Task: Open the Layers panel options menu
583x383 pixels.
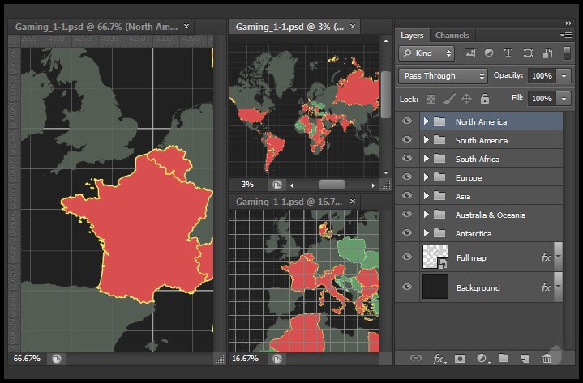Action: coord(566,36)
